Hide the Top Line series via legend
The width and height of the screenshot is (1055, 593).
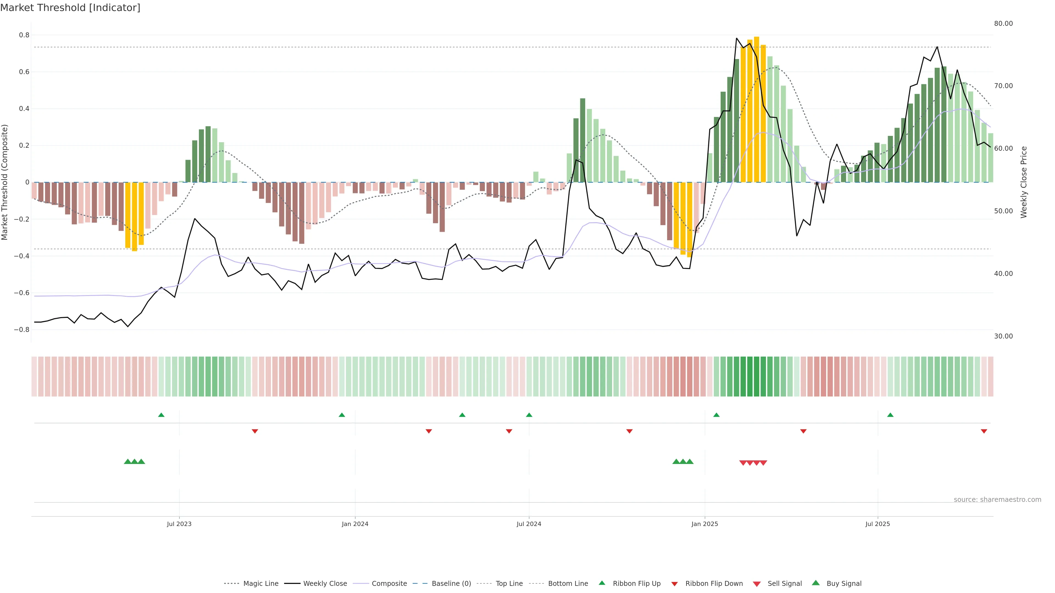(509, 584)
